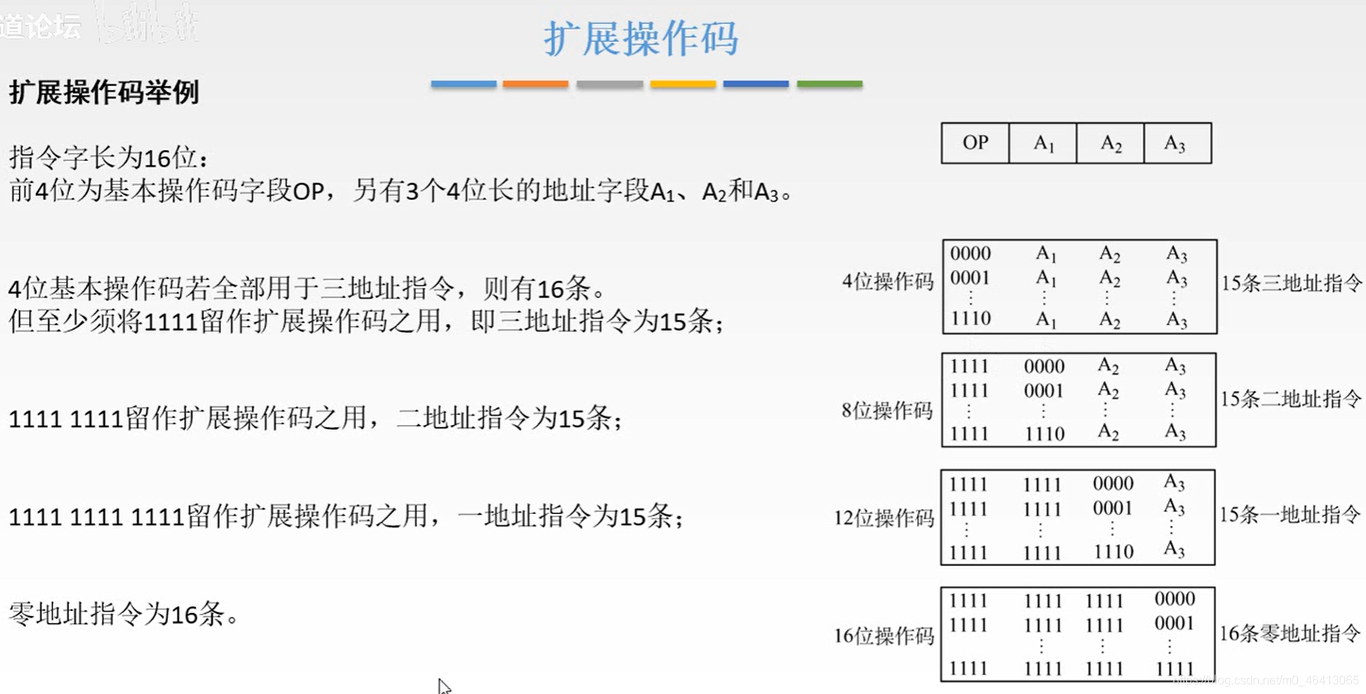Click the caption 15条二地址指令
The image size is (1366, 694).
tap(1290, 399)
